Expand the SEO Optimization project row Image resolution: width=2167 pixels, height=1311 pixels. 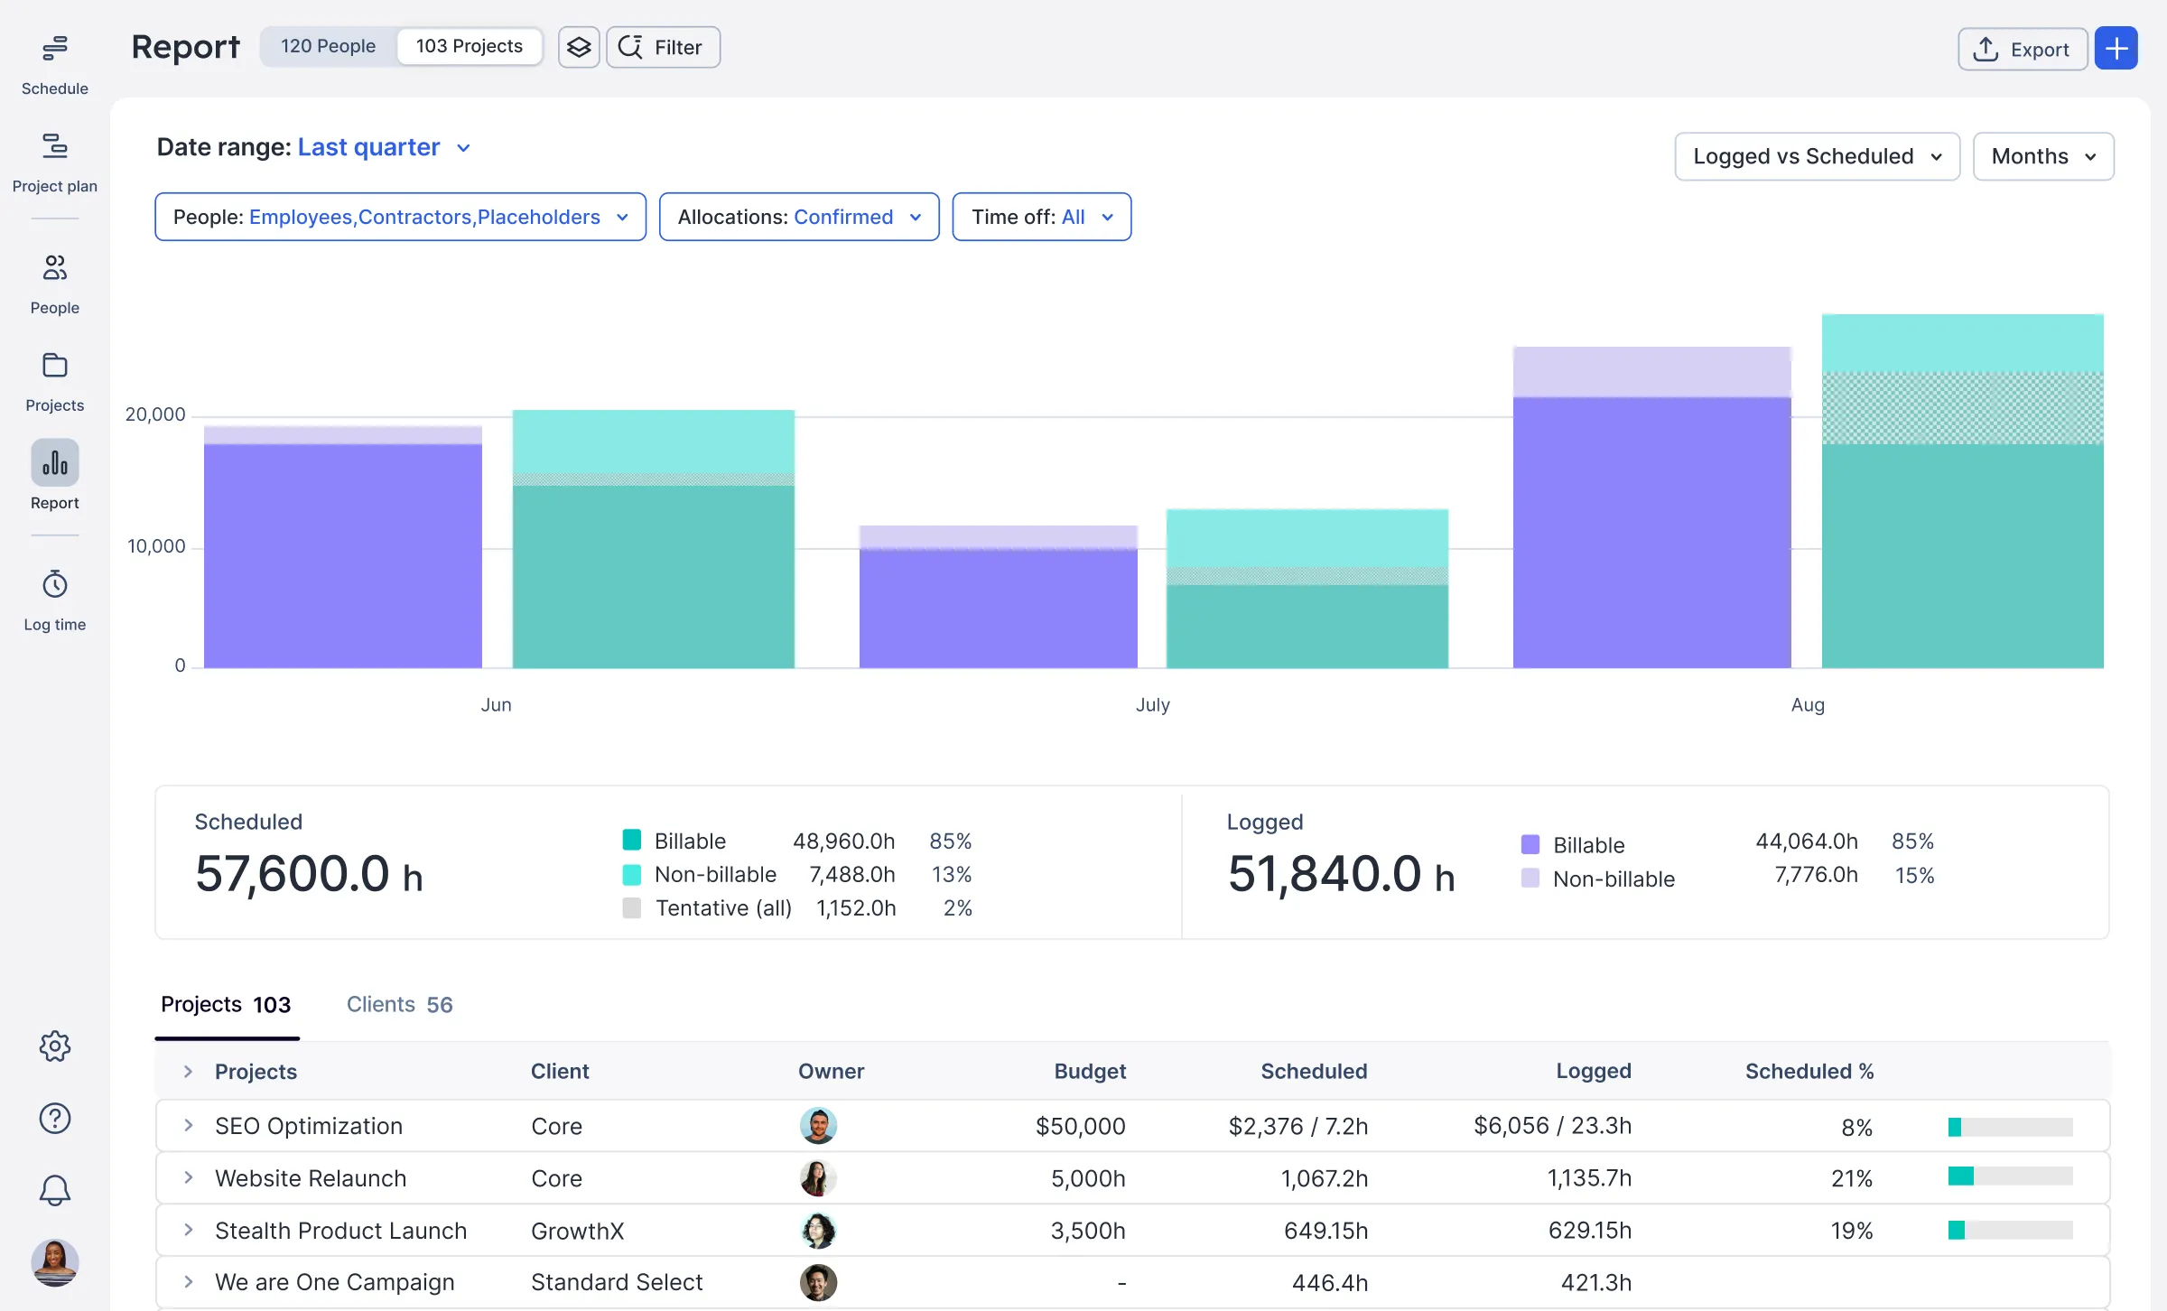point(188,1125)
